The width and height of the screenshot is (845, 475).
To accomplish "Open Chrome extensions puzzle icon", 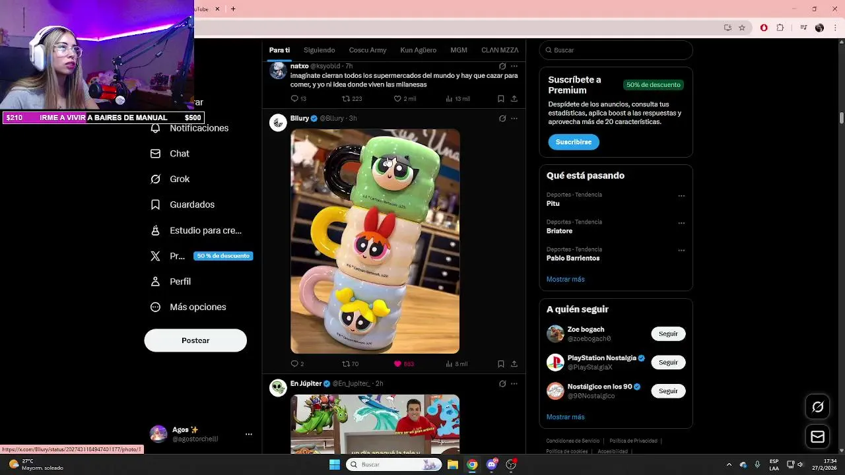I will 780,28.
